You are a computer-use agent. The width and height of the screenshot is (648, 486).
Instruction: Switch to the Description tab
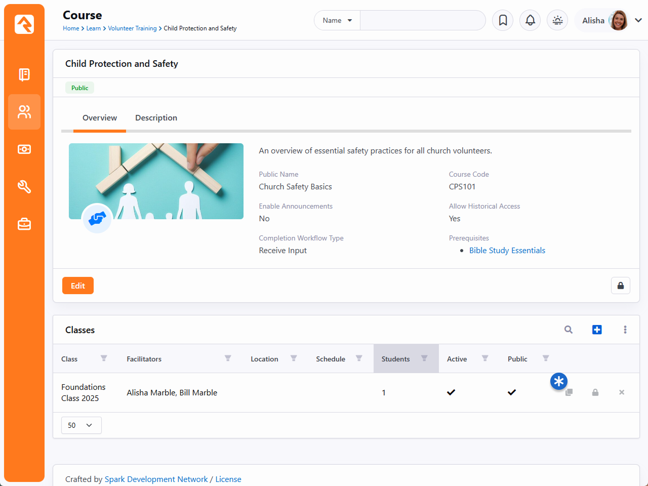click(156, 118)
